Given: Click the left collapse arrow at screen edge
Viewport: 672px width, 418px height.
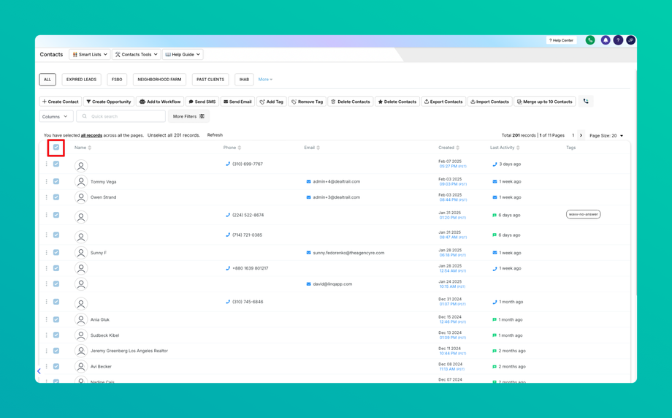Looking at the screenshot, I should pos(39,371).
